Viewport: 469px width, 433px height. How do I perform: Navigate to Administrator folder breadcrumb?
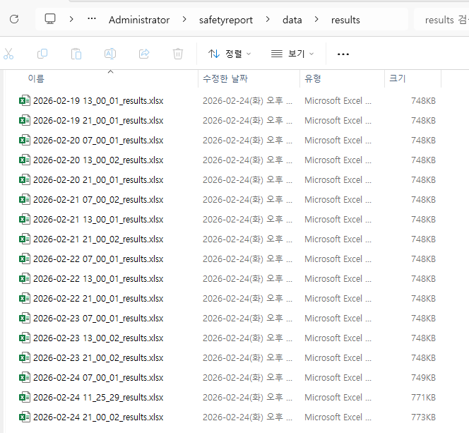pyautogui.click(x=139, y=20)
